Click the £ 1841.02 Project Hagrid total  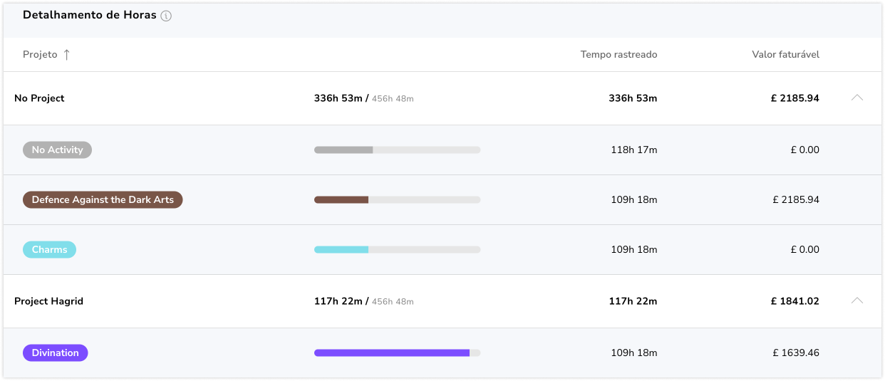click(x=795, y=301)
